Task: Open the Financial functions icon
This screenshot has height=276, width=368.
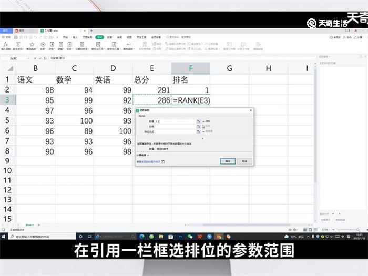Action: (52, 44)
